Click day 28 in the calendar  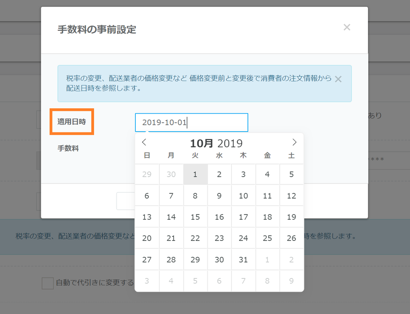click(171, 260)
